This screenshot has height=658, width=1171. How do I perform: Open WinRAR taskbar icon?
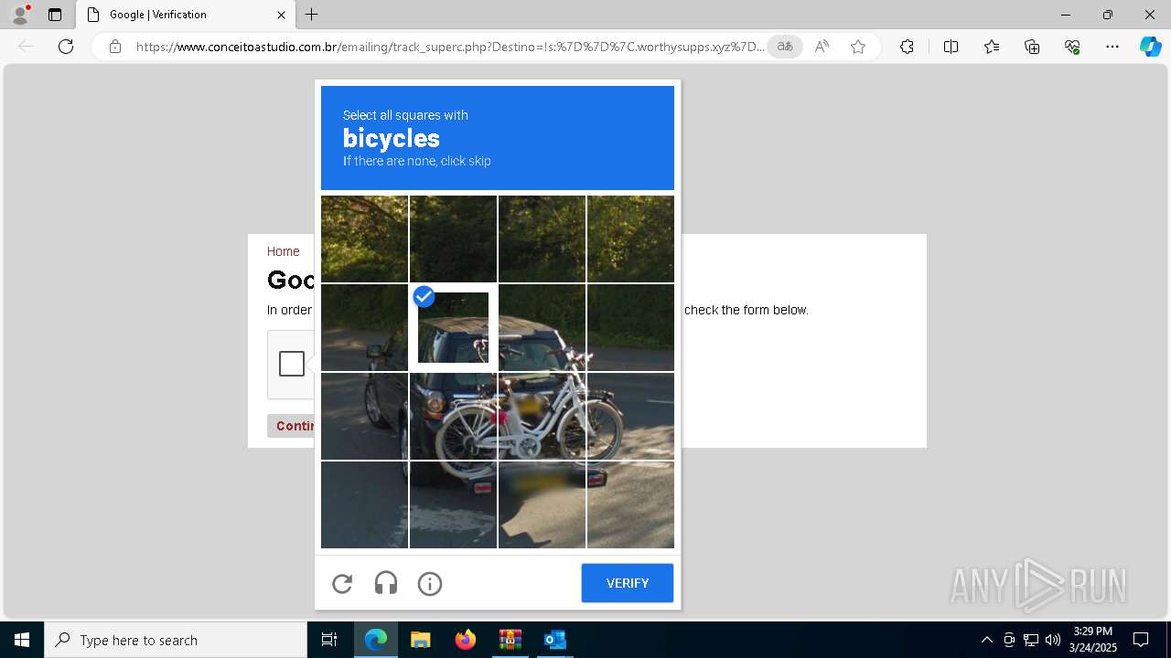tap(510, 640)
